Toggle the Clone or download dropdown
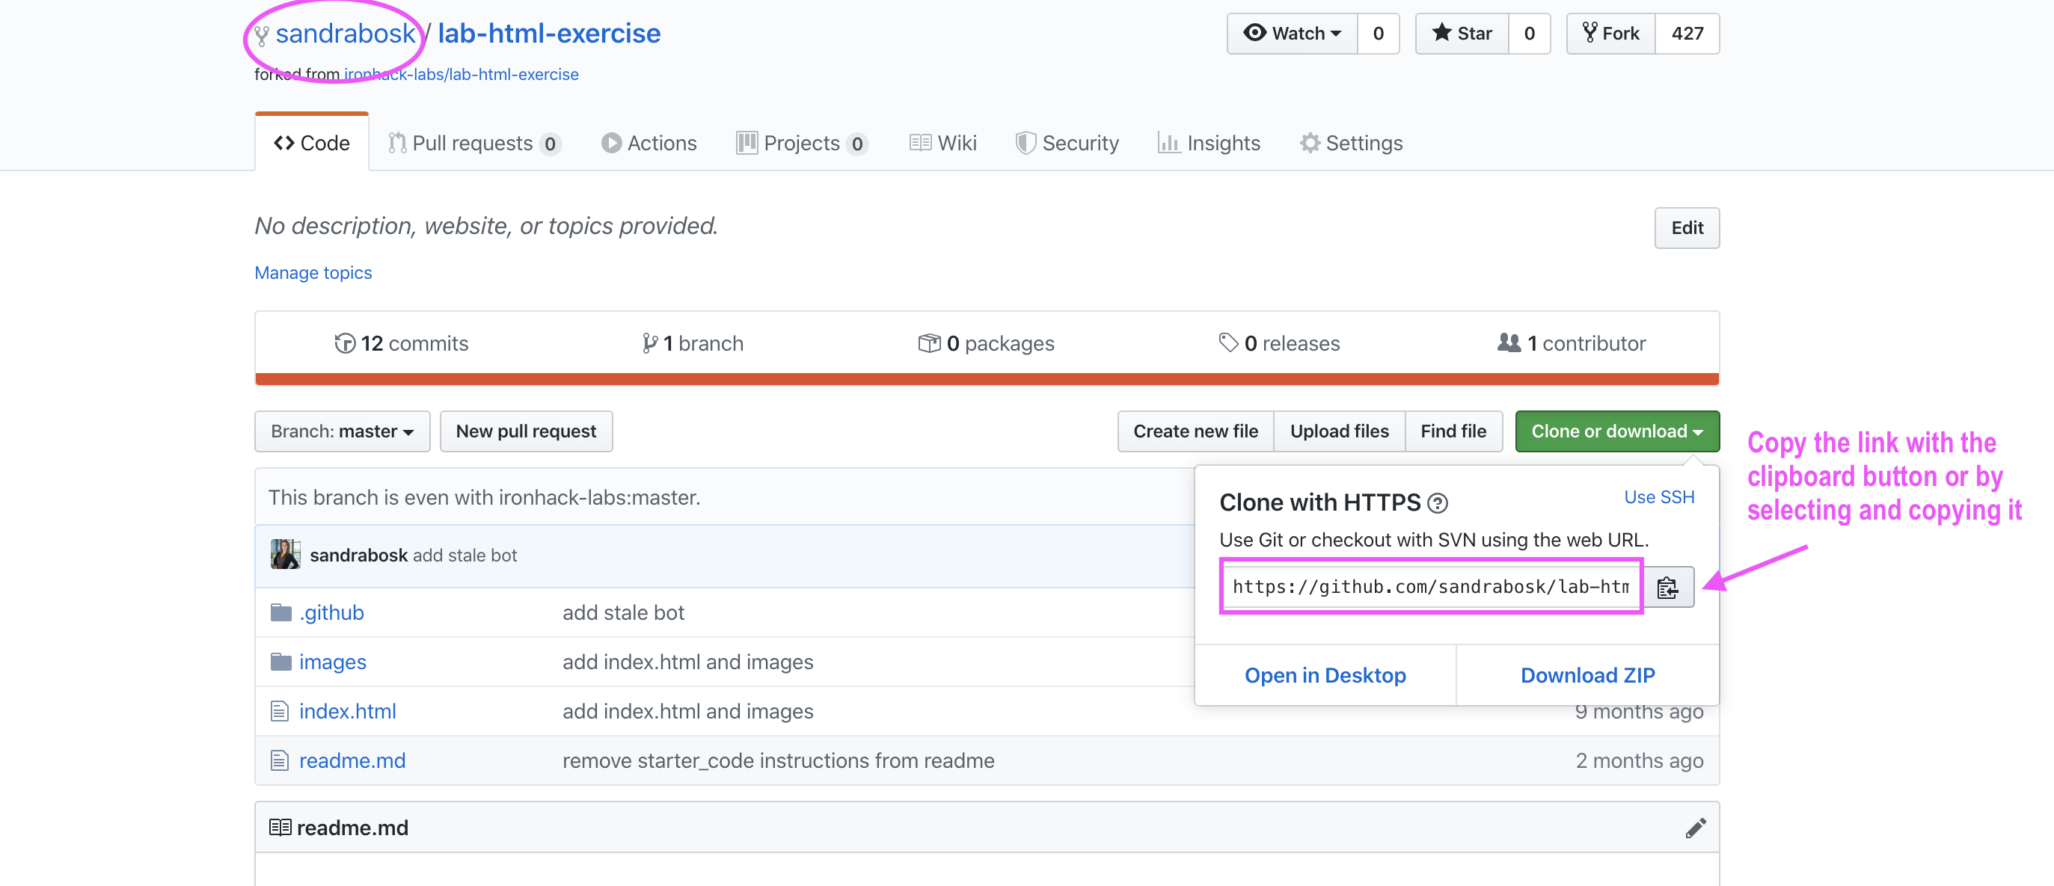The width and height of the screenshot is (2054, 886). pos(1616,431)
